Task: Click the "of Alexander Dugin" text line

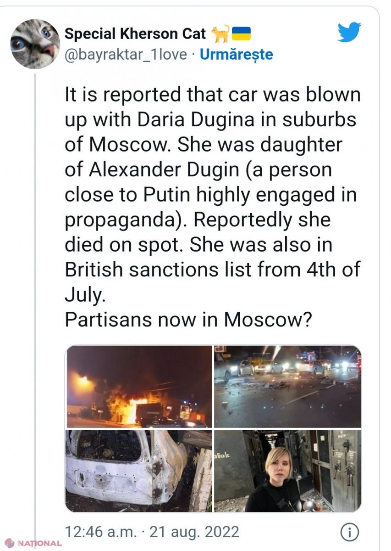Action: pyautogui.click(x=198, y=170)
